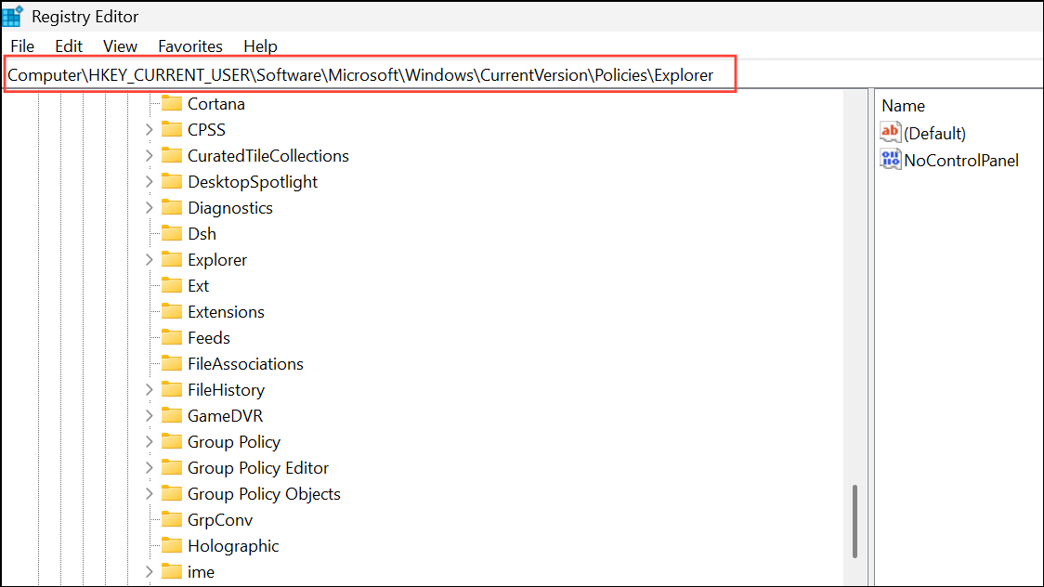The image size is (1044, 587).
Task: Click the Group Policy Editor folder icon
Action: [x=172, y=467]
